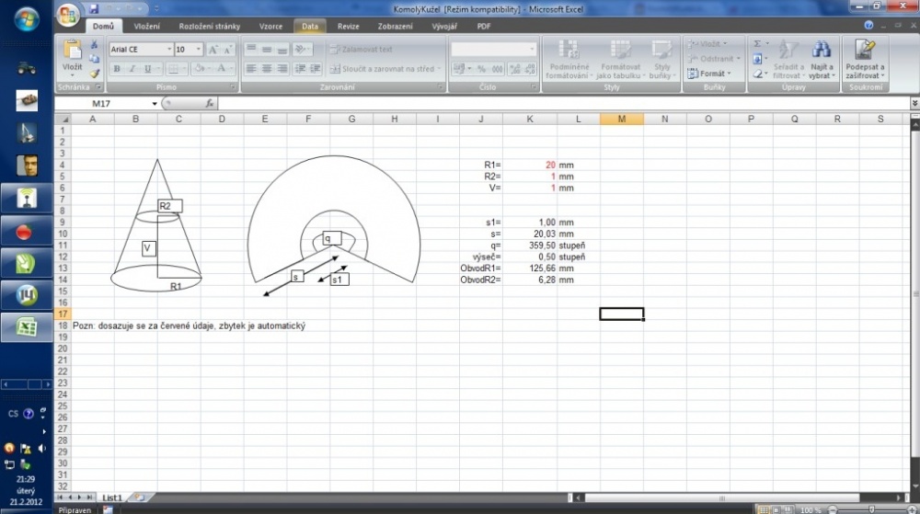Click the fill color bucket icon
Viewport: 920px width, 514px height.
click(x=200, y=69)
